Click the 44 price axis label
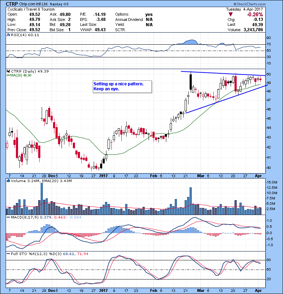This screenshot has width=283, height=294. [268, 128]
